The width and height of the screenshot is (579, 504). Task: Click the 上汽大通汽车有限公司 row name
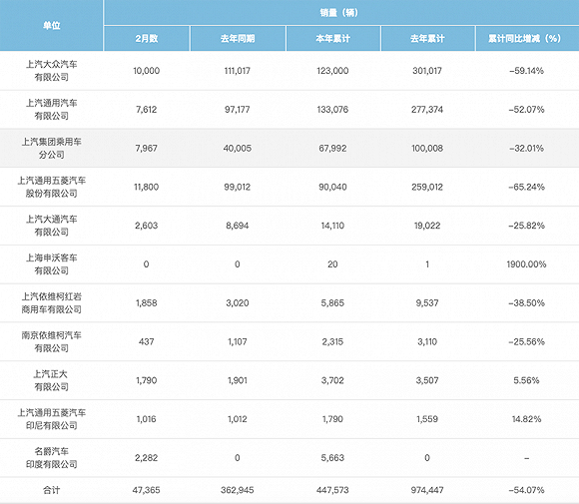[51, 226]
